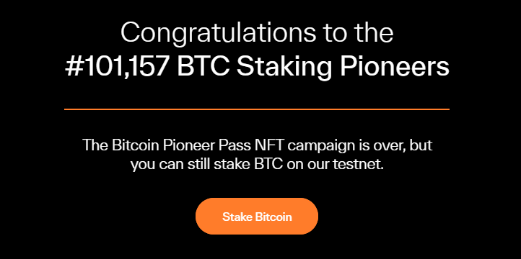Click the word 'Stake' on the orange button
The width and height of the screenshot is (521, 259).
[x=237, y=217]
